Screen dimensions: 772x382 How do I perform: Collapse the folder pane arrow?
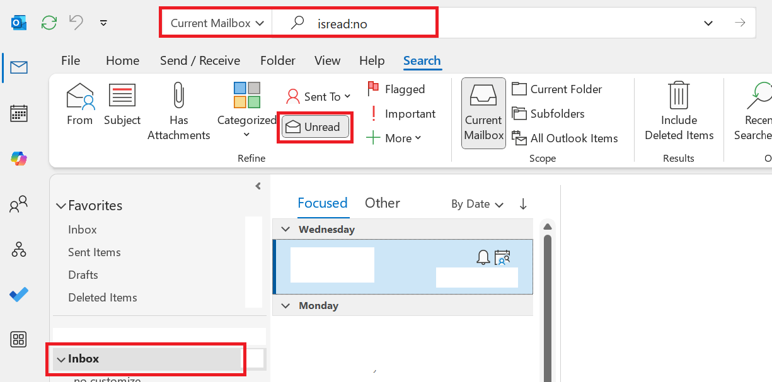tap(258, 186)
